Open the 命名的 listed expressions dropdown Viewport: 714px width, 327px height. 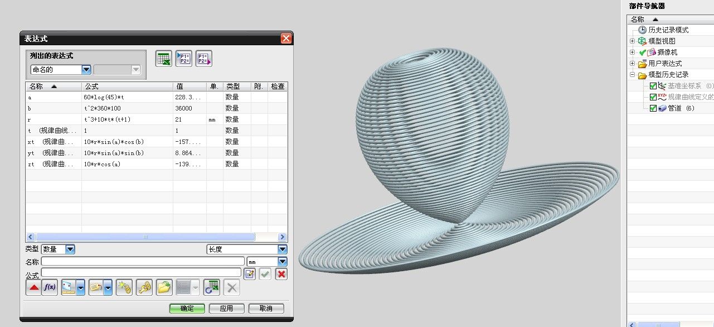coord(86,70)
